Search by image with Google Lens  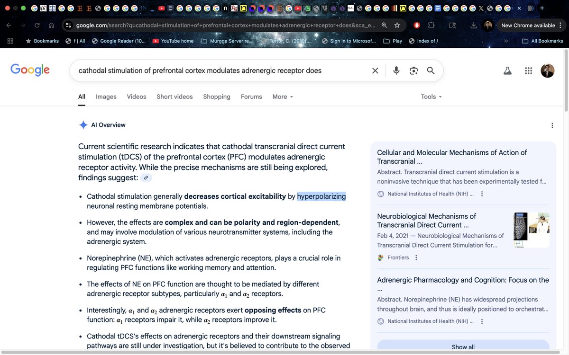click(x=413, y=71)
